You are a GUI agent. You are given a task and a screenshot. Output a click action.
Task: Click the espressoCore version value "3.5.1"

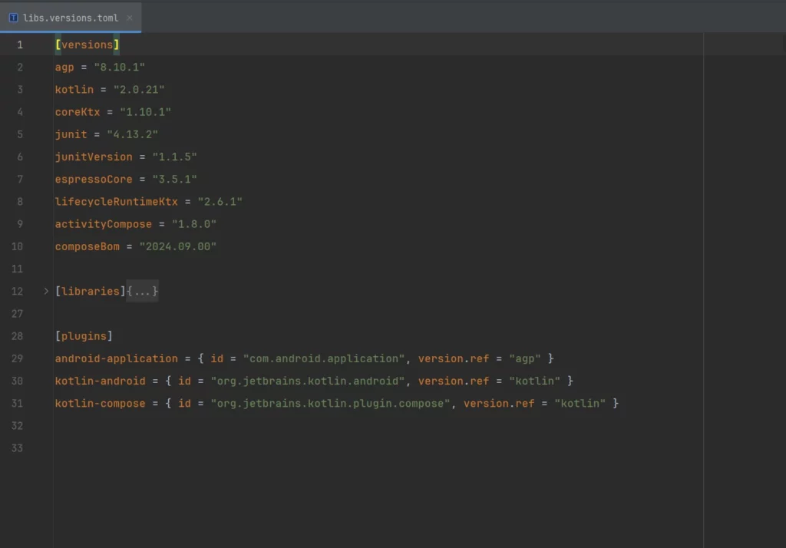click(174, 179)
